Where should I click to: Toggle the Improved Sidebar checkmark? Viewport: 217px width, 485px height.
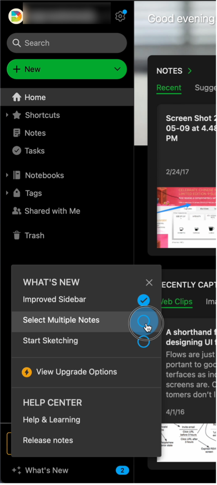coord(143,300)
